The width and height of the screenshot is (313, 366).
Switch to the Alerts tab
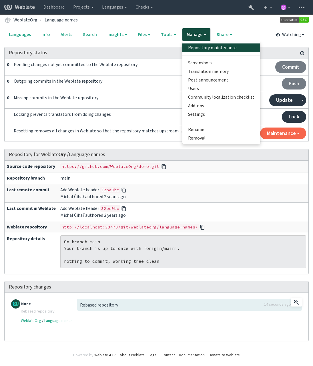pyautogui.click(x=66, y=35)
